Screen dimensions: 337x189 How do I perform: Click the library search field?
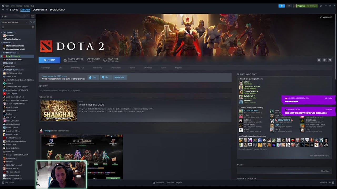[x=16, y=27]
